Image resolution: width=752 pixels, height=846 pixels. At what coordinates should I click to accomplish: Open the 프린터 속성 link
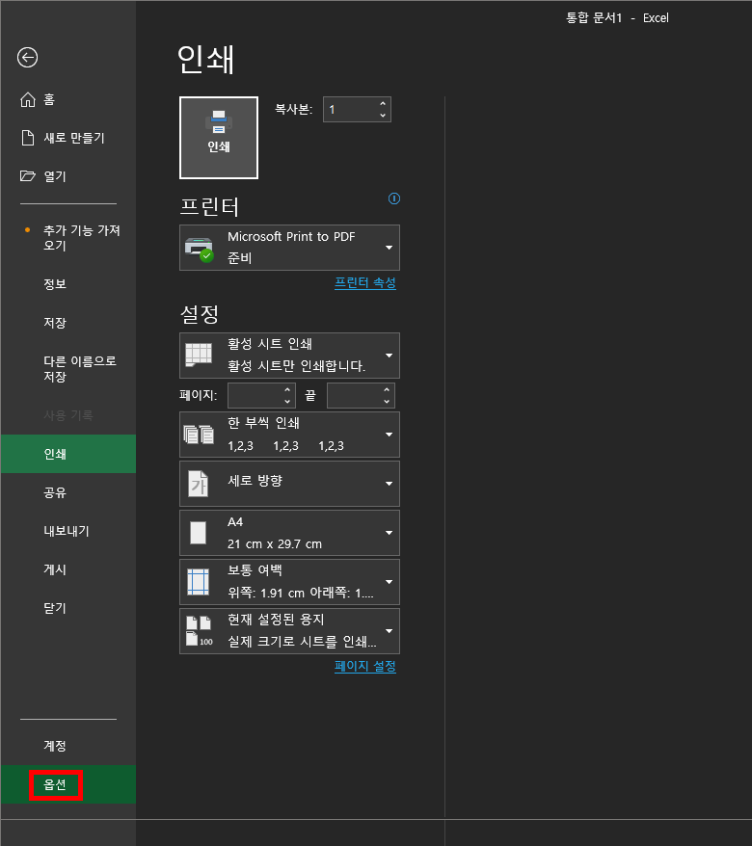[x=365, y=282]
